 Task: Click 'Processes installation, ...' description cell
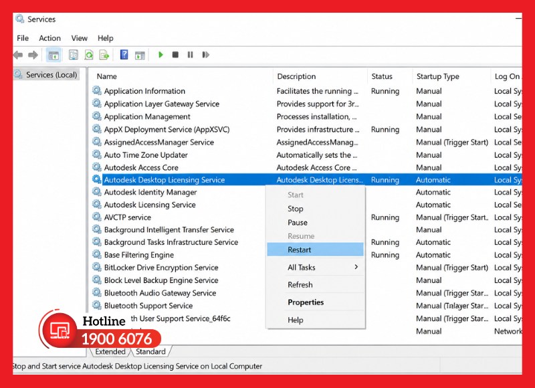pos(316,116)
